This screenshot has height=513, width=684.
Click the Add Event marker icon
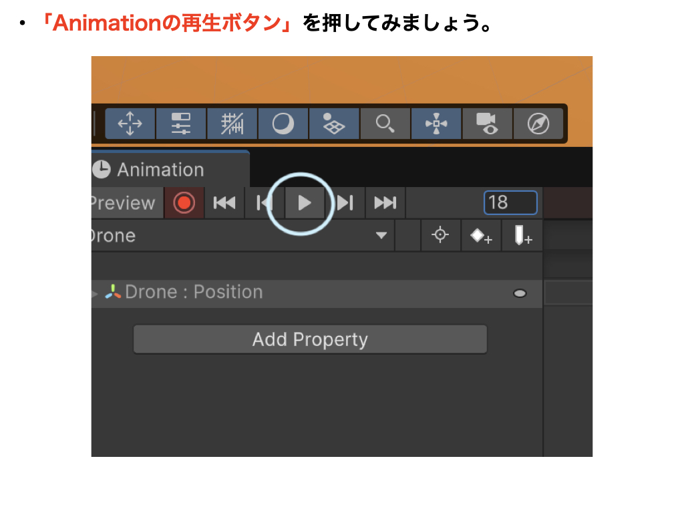coord(522,236)
